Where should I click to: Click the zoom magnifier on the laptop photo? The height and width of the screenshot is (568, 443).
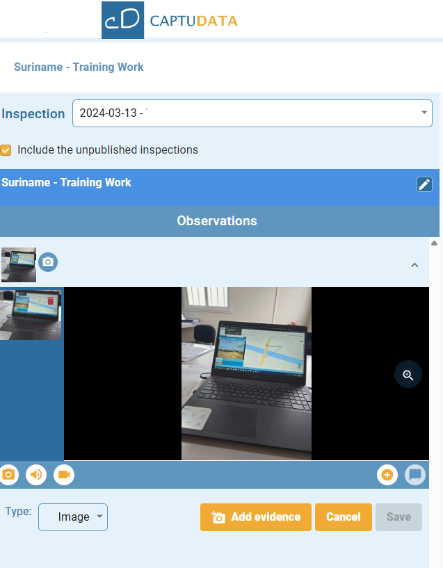pyautogui.click(x=408, y=375)
